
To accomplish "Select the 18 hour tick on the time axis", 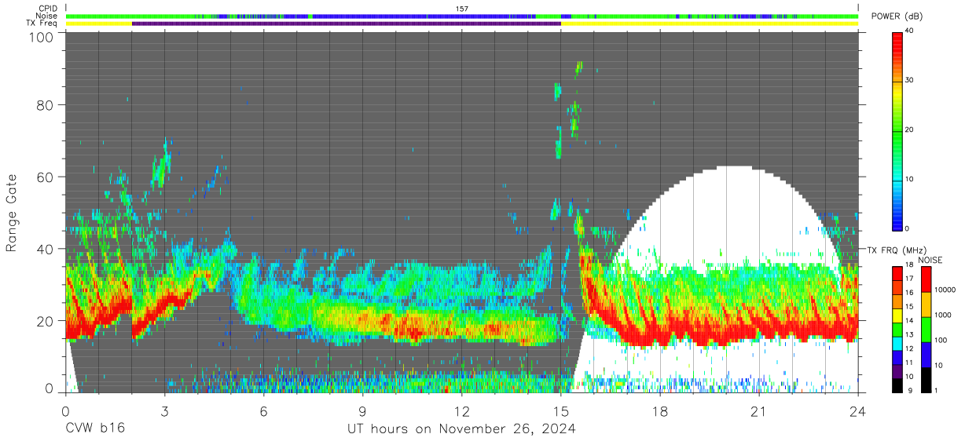I will (x=660, y=411).
